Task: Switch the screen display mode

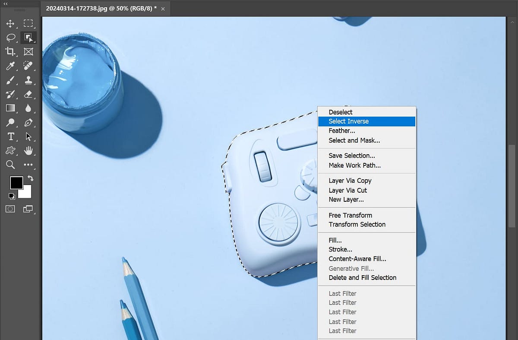Action: 28,209
